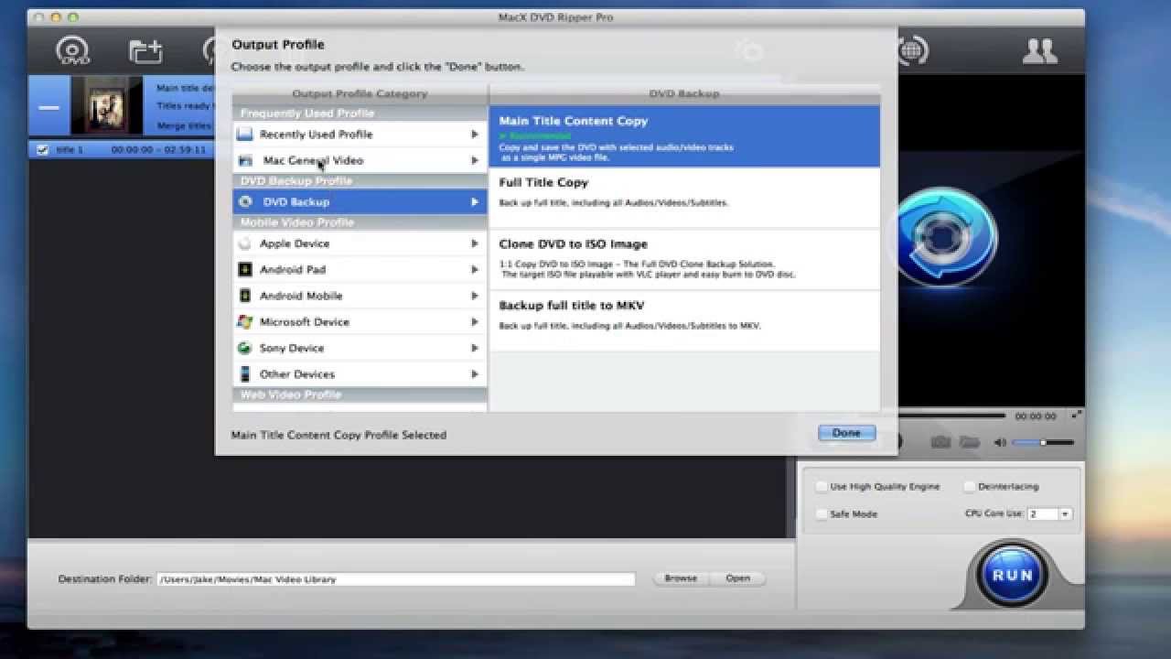Click the DVD Backup disc icon
Image resolution: width=1171 pixels, height=659 pixels.
245,201
